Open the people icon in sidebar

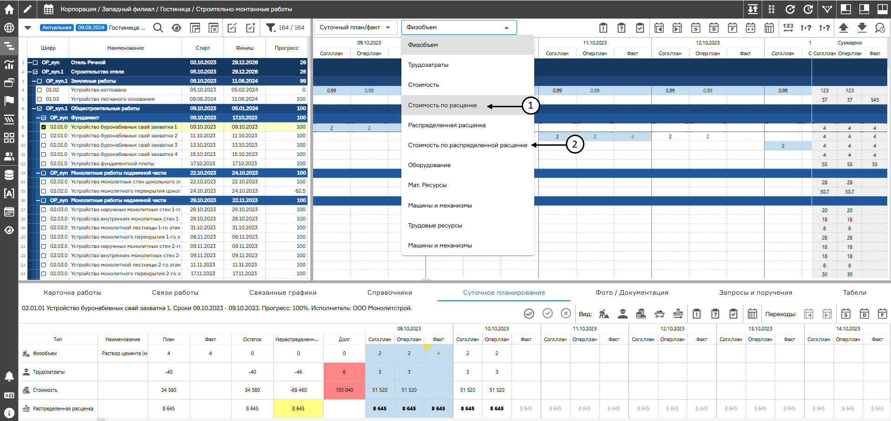tap(9, 156)
